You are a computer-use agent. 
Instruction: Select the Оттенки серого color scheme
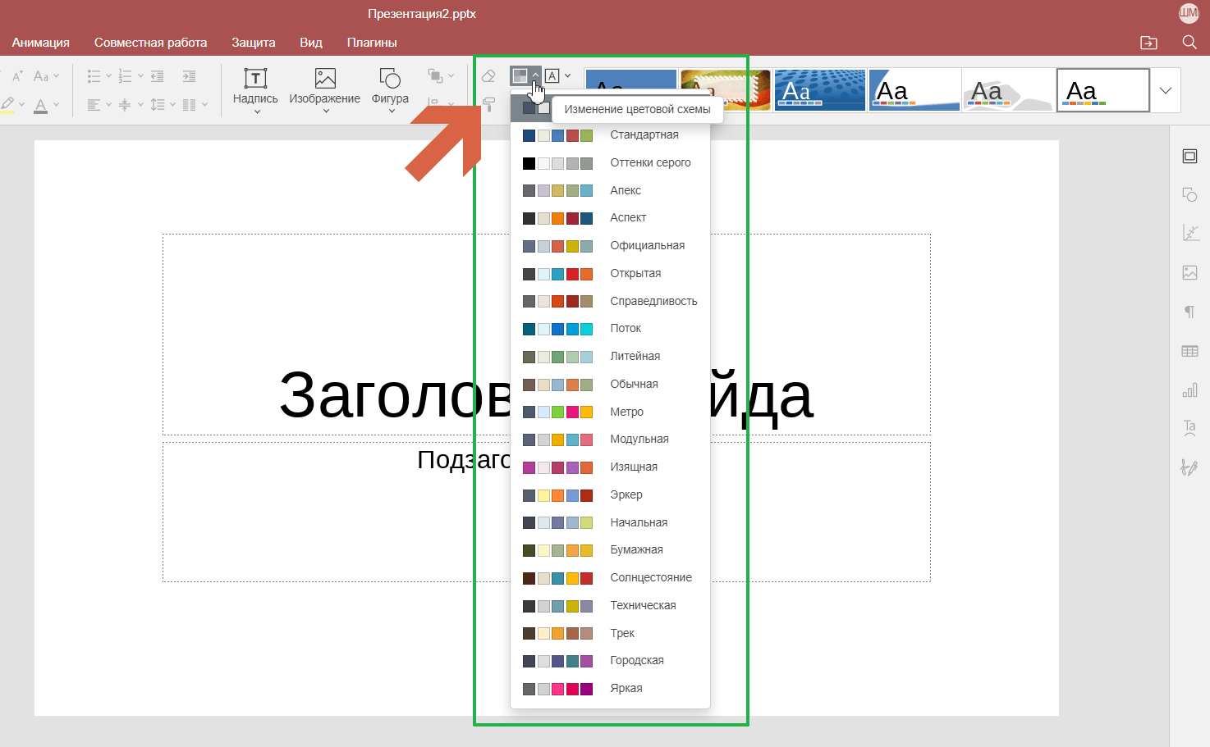(x=650, y=162)
